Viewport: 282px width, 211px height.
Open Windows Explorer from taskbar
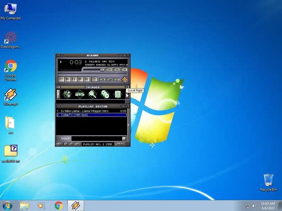pos(25,206)
